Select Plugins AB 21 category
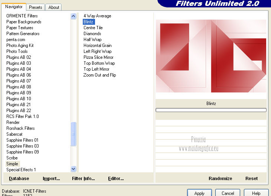271x196 pixels. (x=19, y=105)
